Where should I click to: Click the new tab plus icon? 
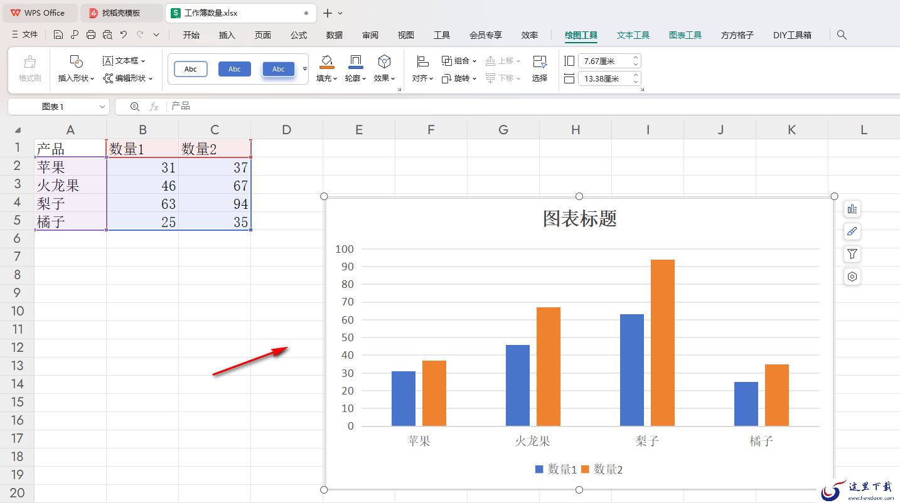click(x=328, y=13)
